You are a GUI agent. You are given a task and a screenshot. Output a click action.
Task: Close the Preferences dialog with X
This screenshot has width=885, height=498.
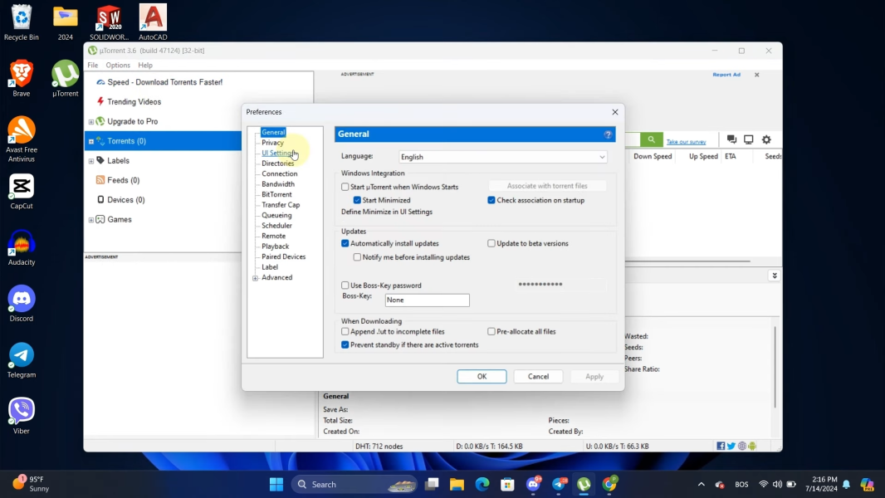click(615, 112)
